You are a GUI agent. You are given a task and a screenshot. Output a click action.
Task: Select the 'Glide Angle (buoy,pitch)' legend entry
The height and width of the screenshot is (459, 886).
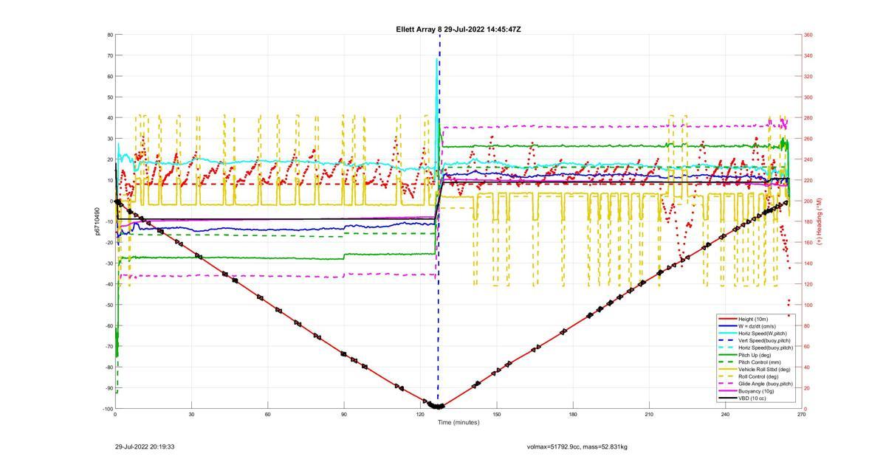pyautogui.click(x=766, y=384)
